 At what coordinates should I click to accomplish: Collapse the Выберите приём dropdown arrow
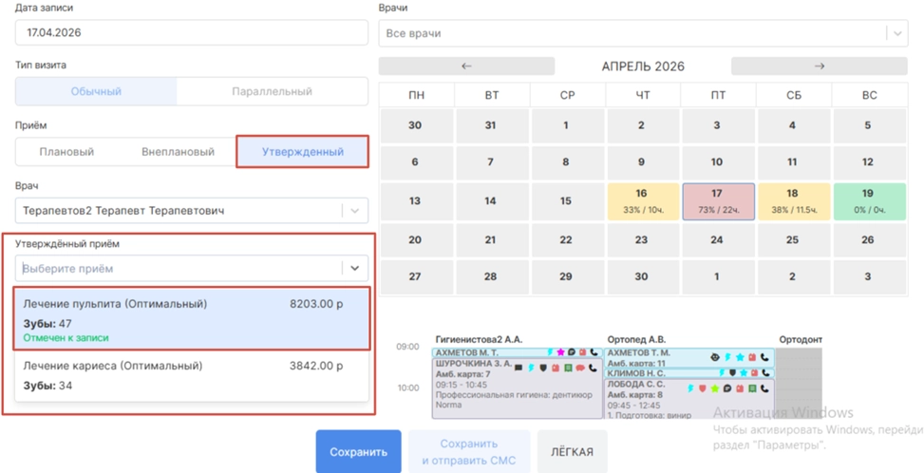pyautogui.click(x=354, y=269)
